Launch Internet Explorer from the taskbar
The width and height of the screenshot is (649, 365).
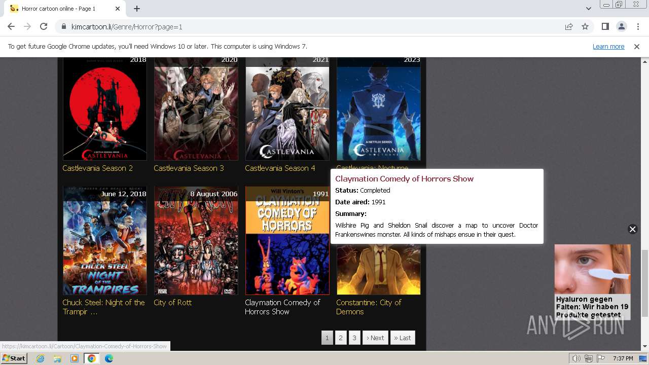(x=40, y=358)
